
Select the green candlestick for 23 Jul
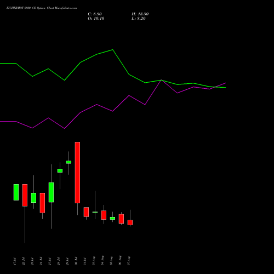click(33, 198)
